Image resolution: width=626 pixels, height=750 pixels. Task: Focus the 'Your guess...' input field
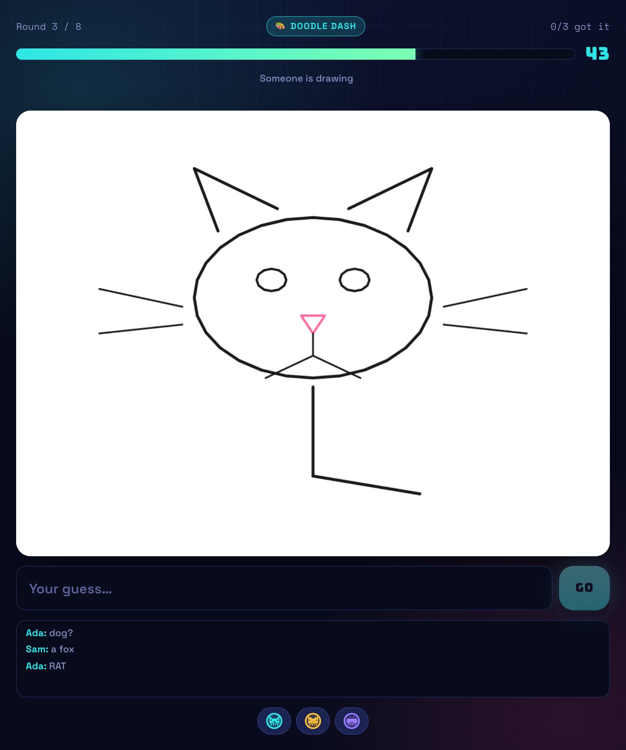click(284, 588)
